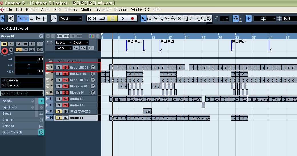Open the Performance meter clock icon
This screenshot has height=156, width=297.
pos(11,19)
